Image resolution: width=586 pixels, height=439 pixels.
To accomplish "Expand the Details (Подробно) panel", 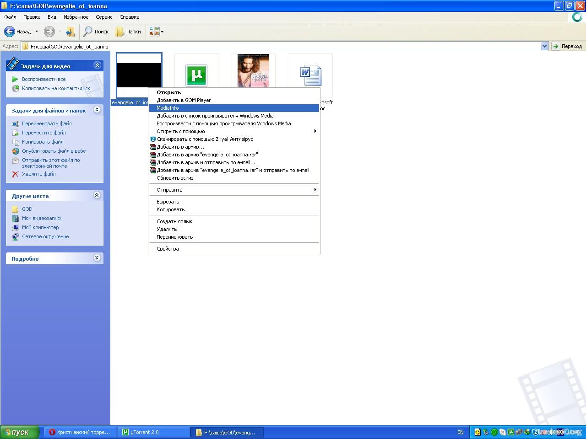I will (x=97, y=258).
